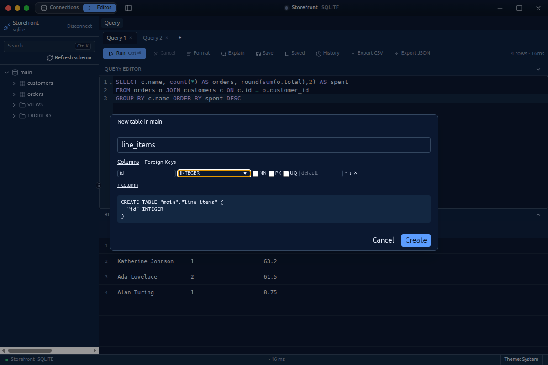Click the Cancel query toolbar item
This screenshot has width=548, height=365.
click(x=164, y=53)
